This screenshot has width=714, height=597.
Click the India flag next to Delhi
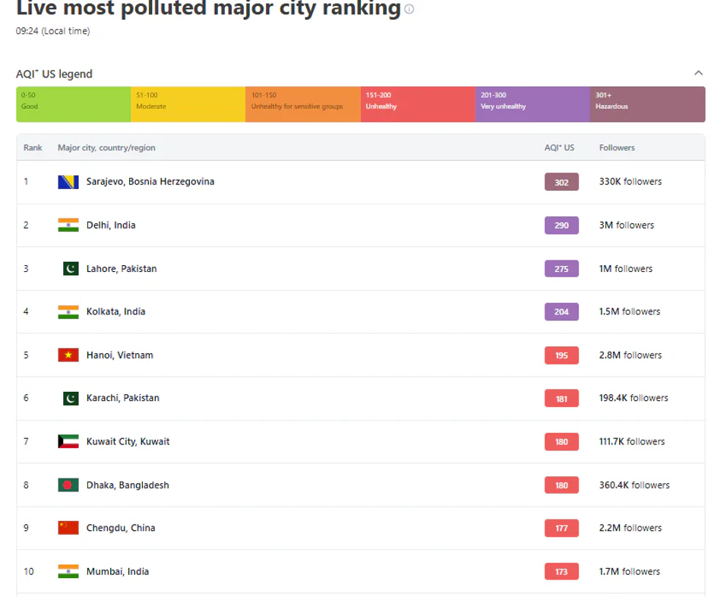tap(68, 226)
